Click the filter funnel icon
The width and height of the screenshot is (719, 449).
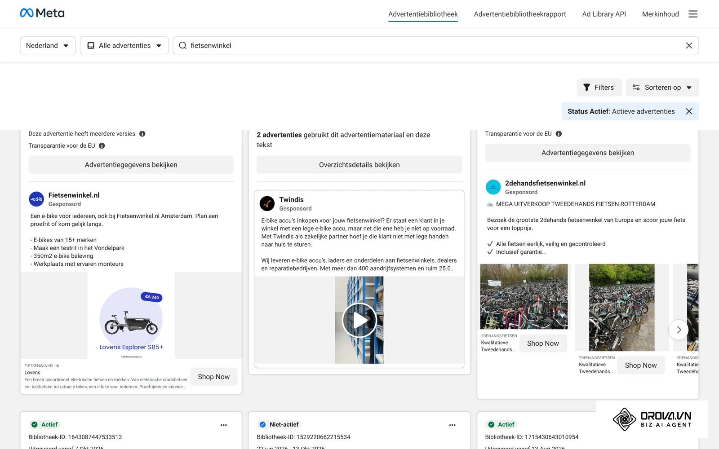pyautogui.click(x=586, y=88)
